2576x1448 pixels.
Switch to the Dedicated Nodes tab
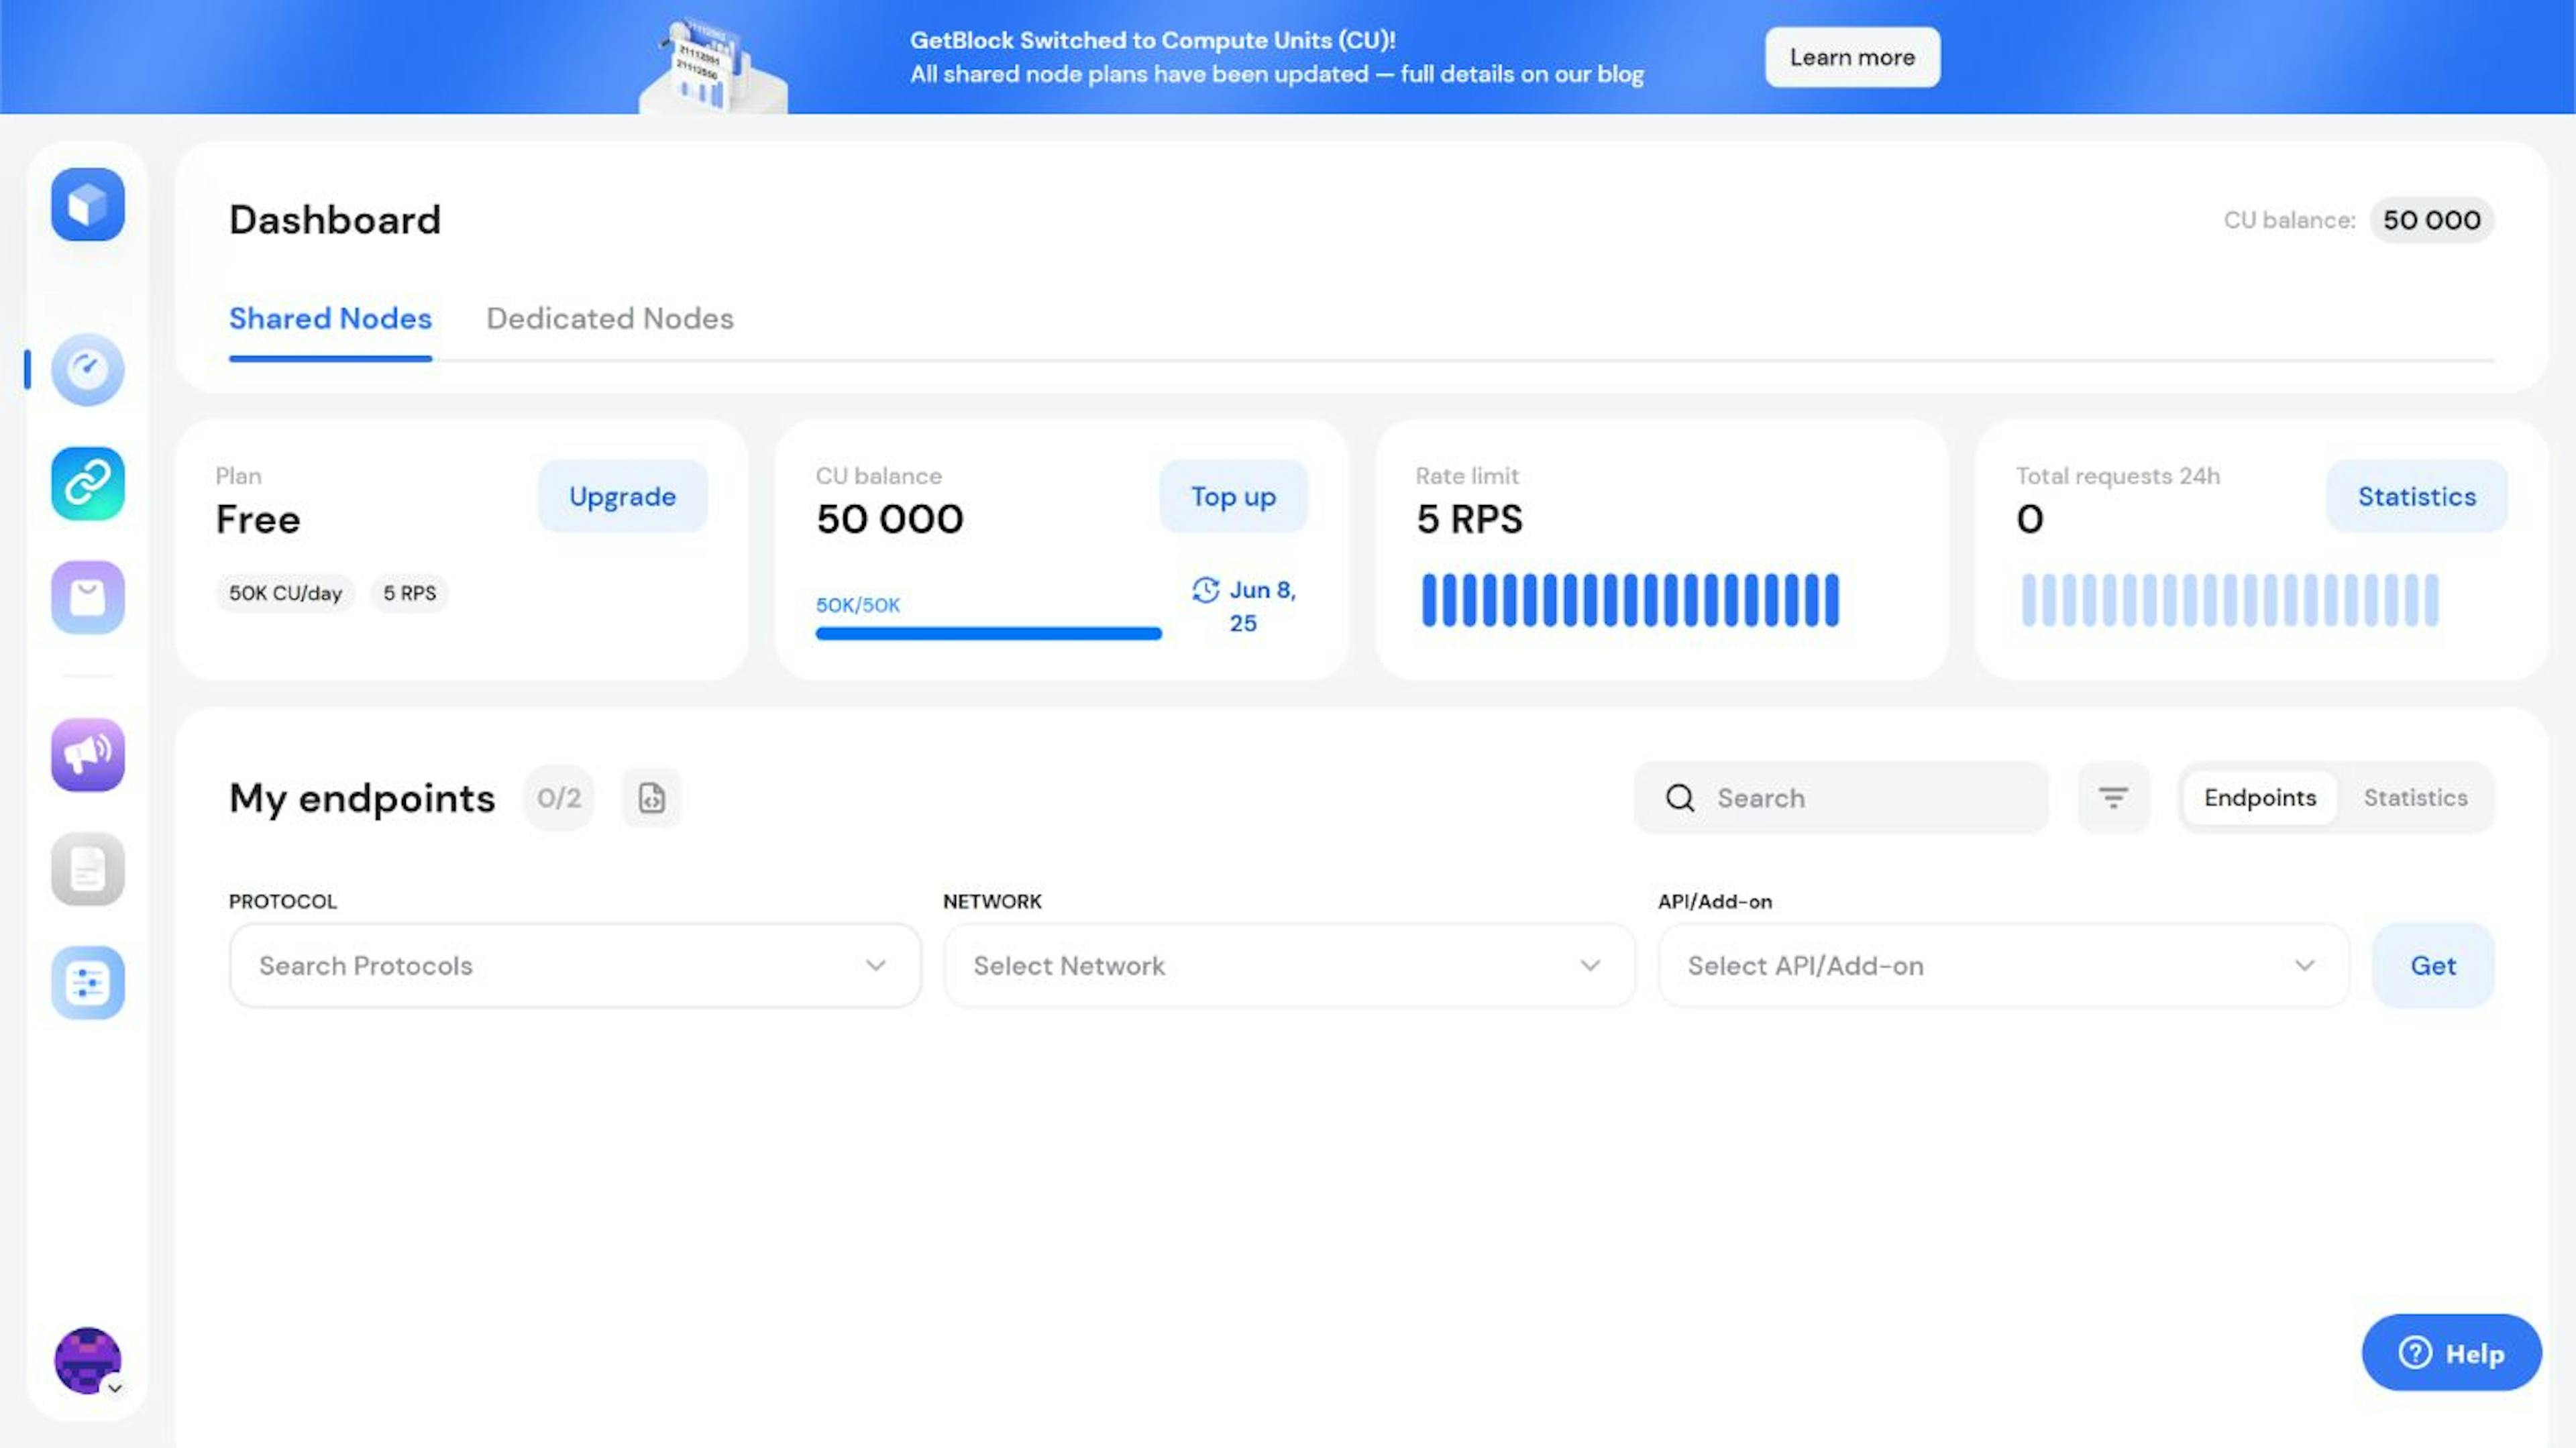pyautogui.click(x=609, y=319)
